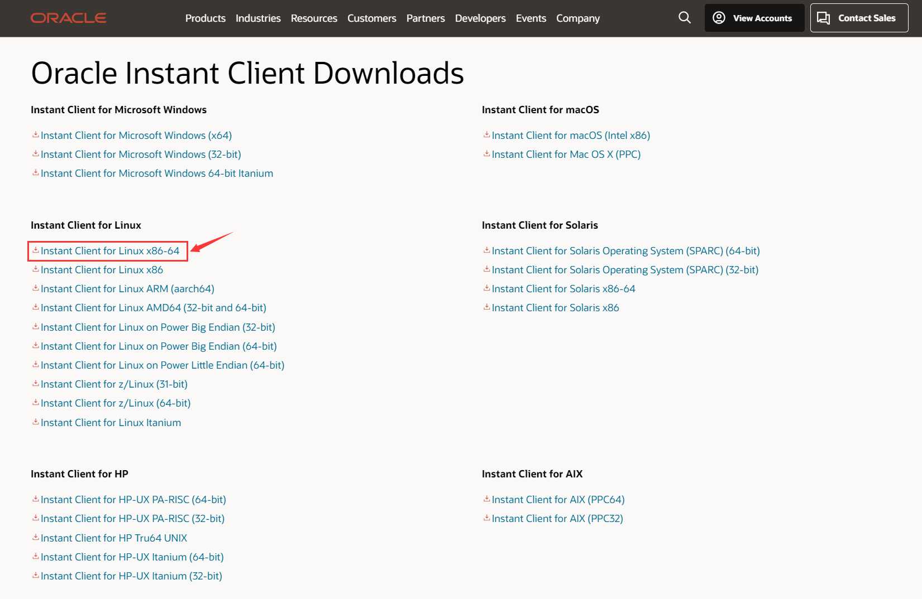Viewport: 922px width, 599px height.
Task: Open Instant Client for HP Tru64 UNIX
Action: tap(114, 538)
